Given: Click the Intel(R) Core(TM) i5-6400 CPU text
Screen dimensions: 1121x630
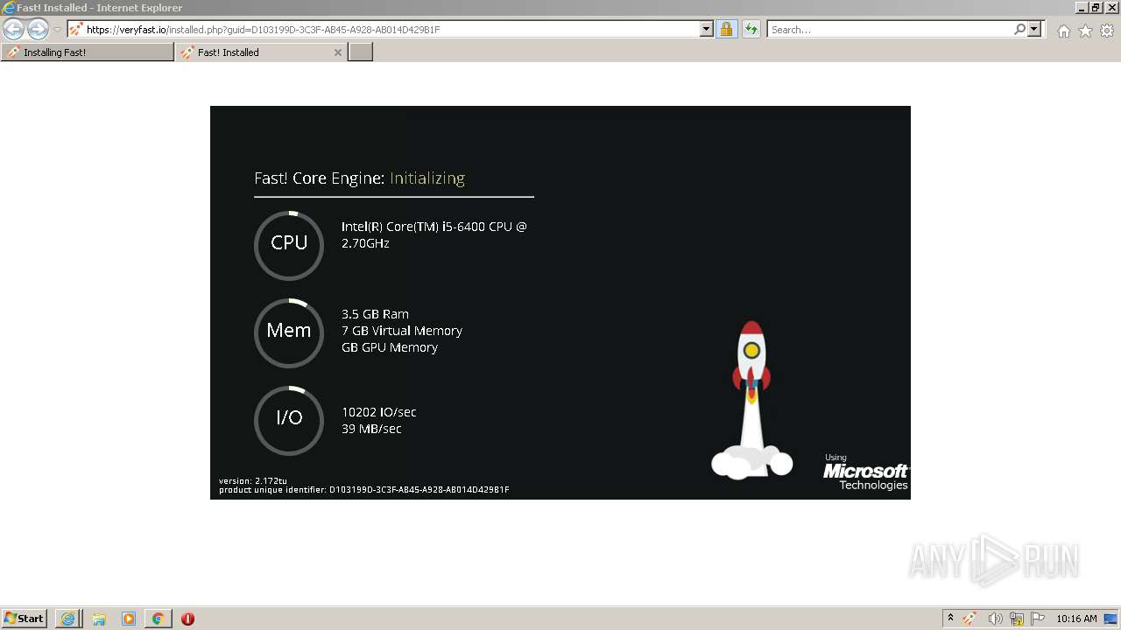Looking at the screenshot, I should [x=434, y=234].
